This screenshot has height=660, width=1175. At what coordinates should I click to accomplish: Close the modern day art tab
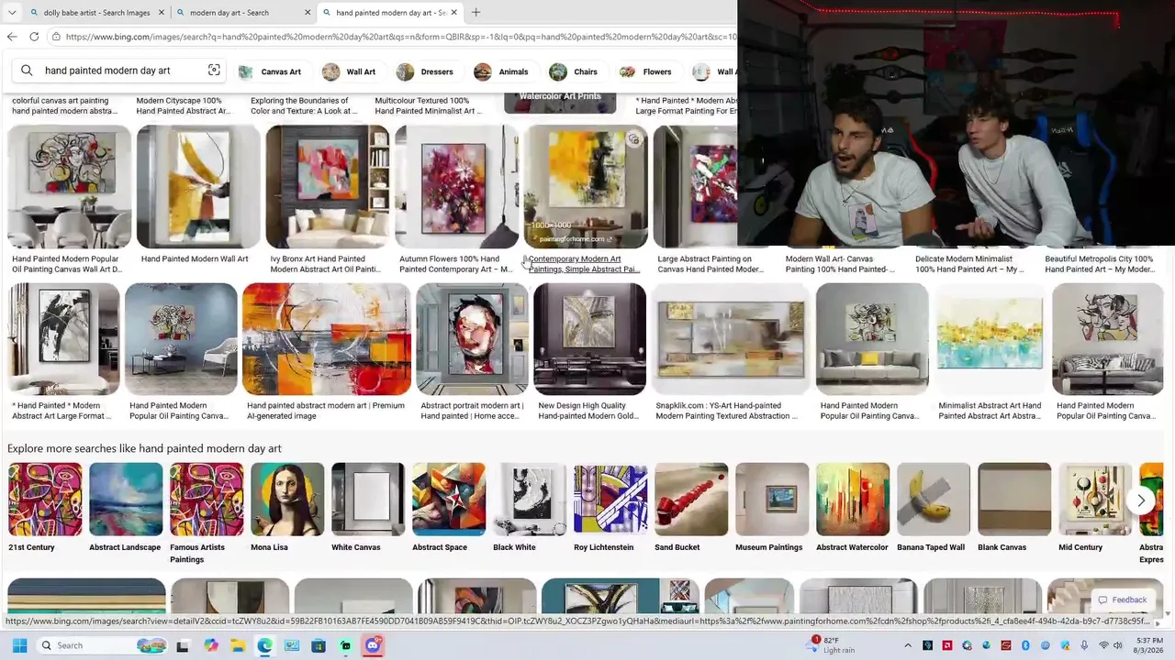(308, 13)
